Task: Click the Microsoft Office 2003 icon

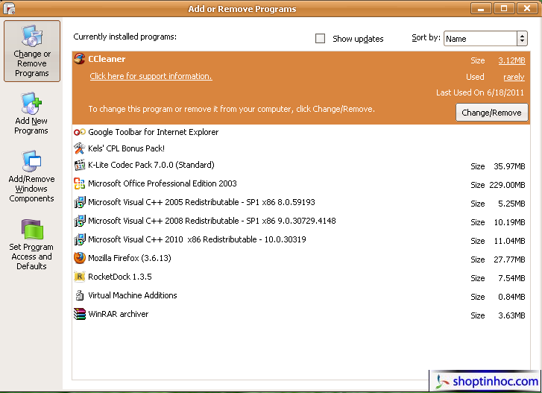Action: (x=80, y=183)
